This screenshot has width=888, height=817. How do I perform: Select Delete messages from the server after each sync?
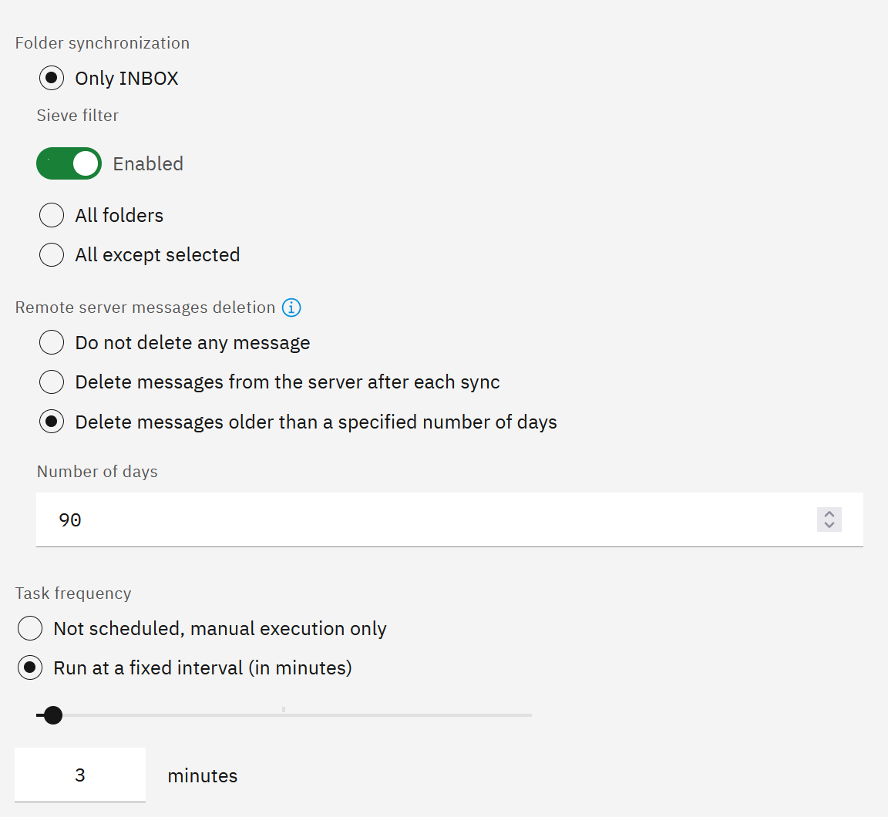[52, 382]
